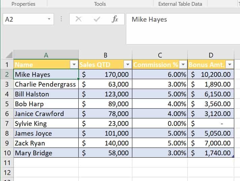Select column B header

pos(105,55)
